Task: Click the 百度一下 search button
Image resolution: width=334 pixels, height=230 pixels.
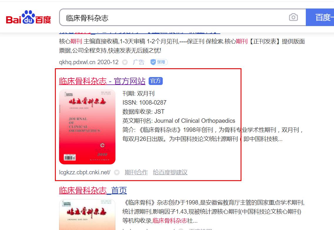Action: point(320,17)
